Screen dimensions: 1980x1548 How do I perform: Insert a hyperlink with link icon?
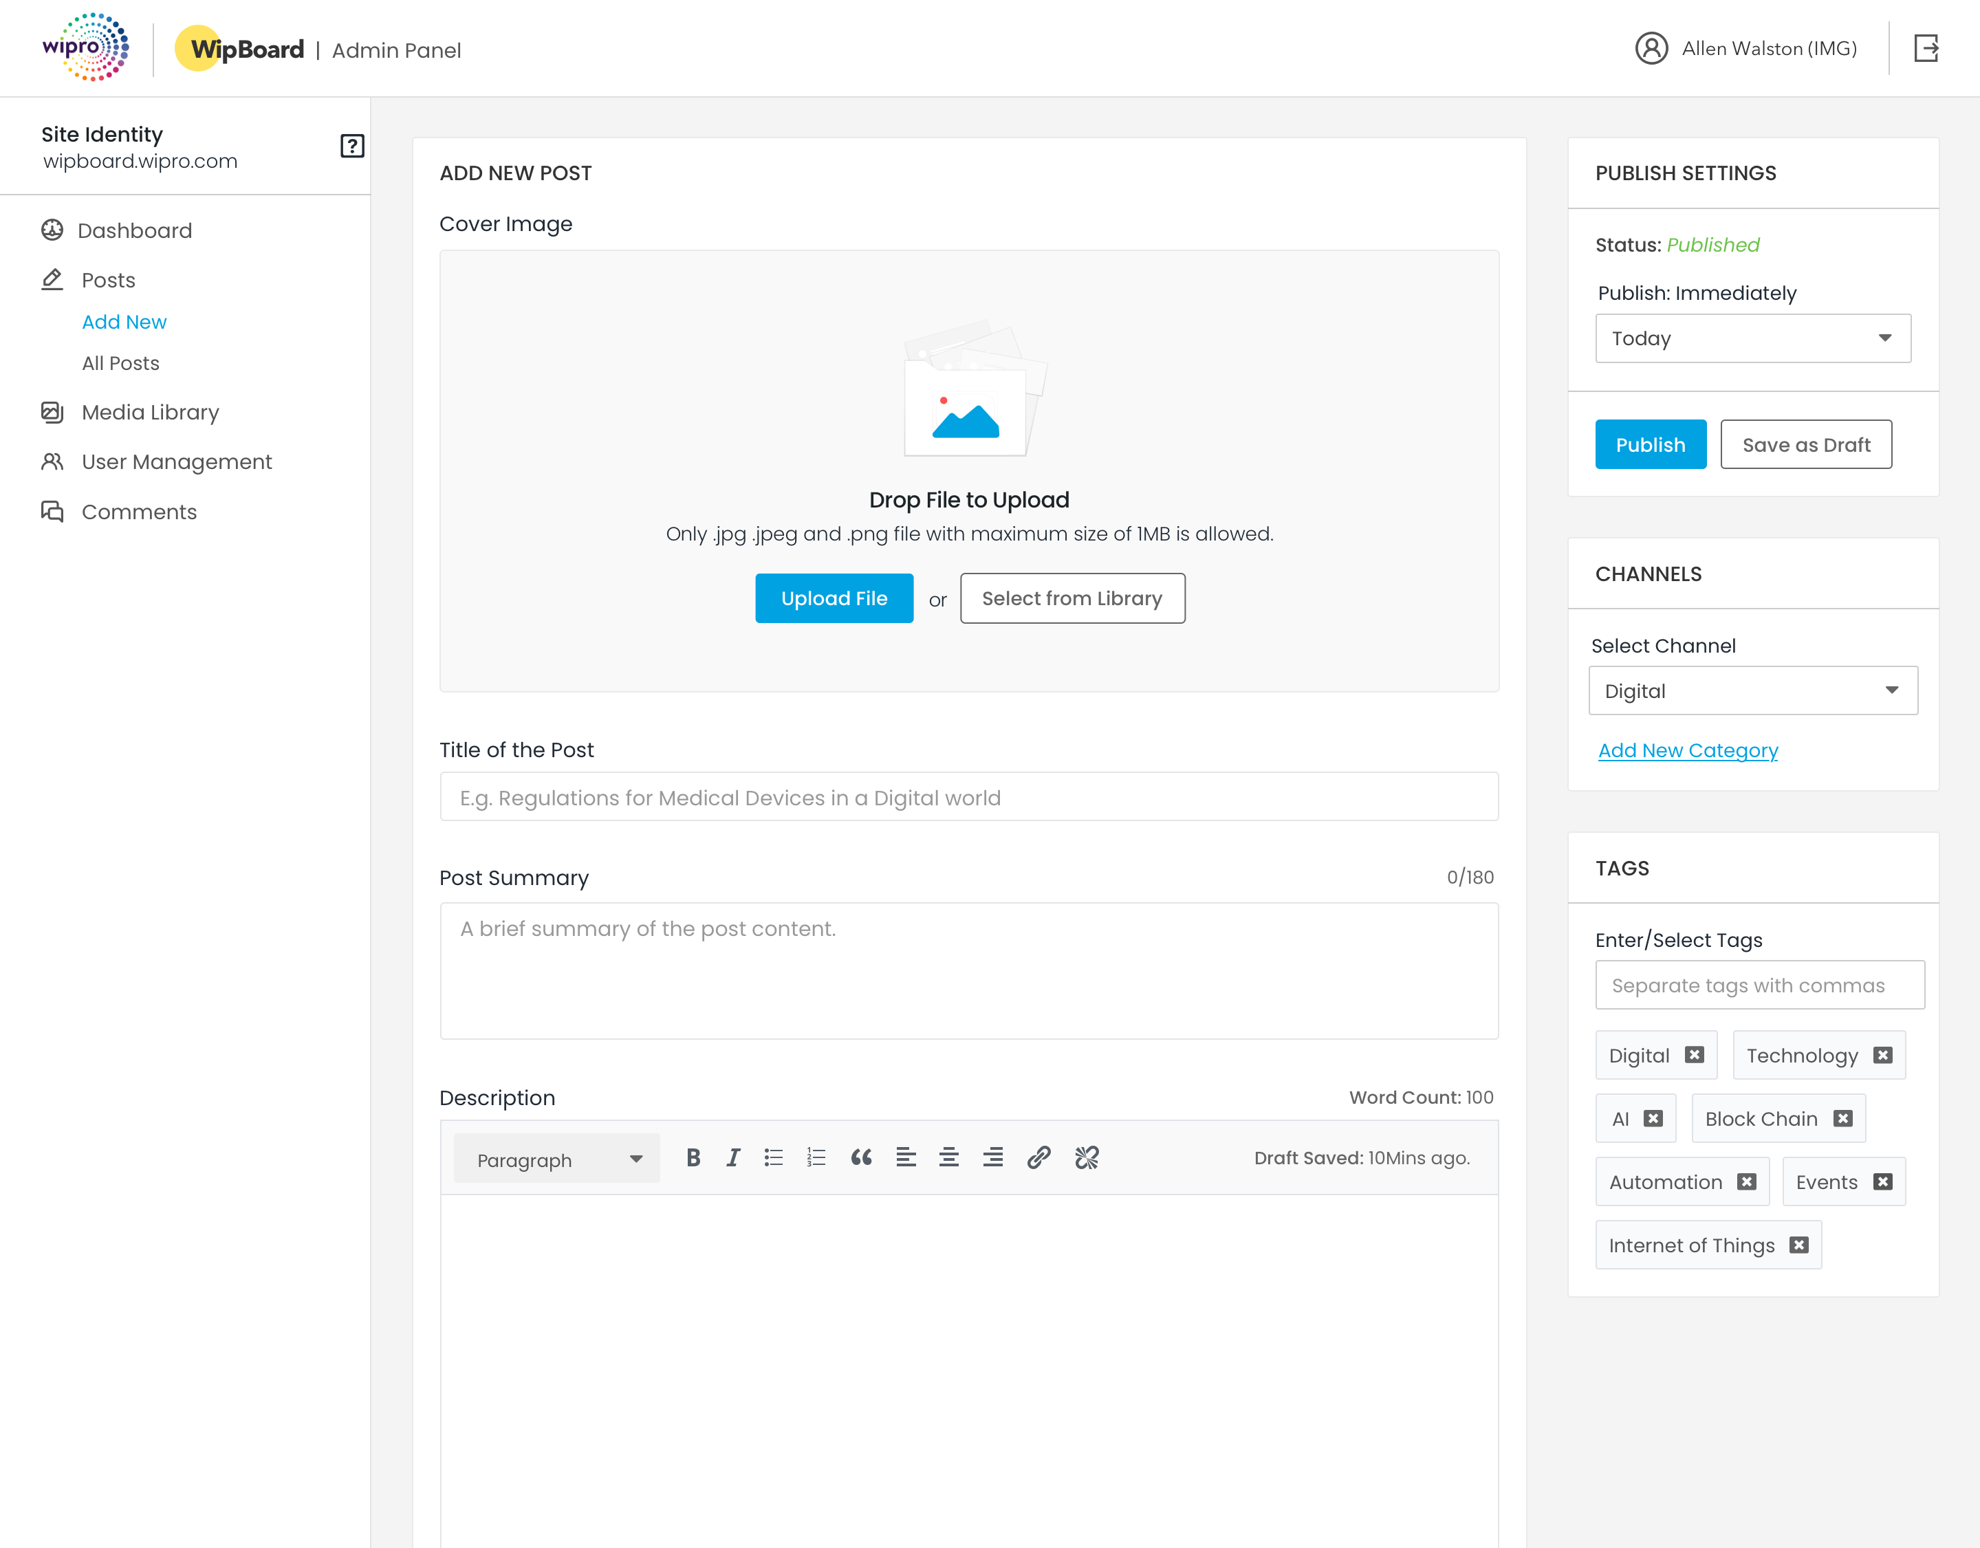coord(1039,1157)
